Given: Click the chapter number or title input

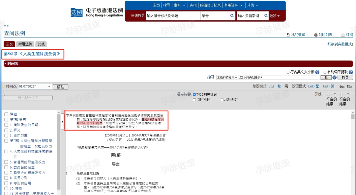Looking at the screenshot, I should pos(173,16).
